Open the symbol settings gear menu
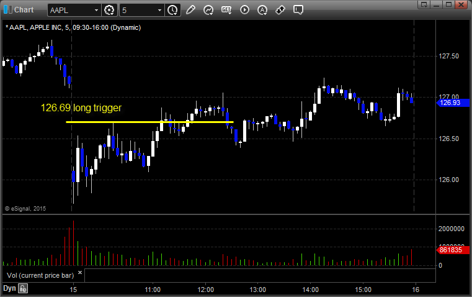The width and height of the screenshot is (472, 297). point(109,10)
